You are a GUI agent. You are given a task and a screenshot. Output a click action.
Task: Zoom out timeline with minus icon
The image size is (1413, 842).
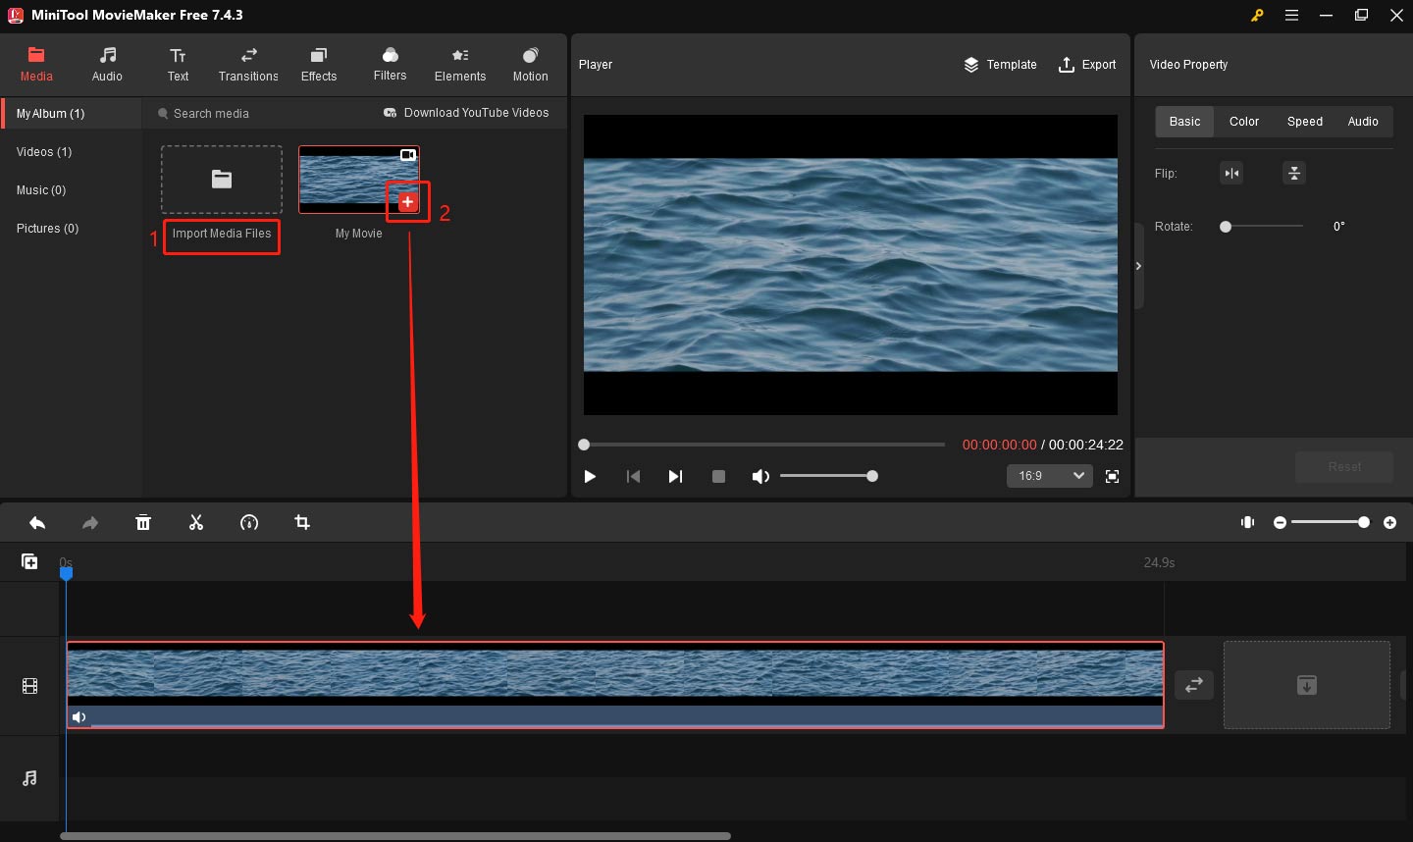click(1280, 523)
